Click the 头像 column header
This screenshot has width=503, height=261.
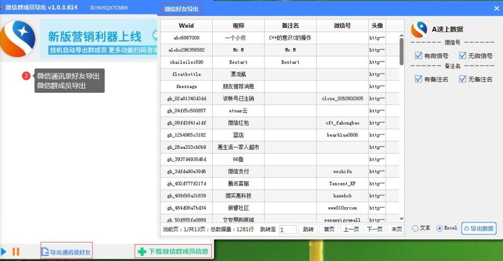coord(377,26)
